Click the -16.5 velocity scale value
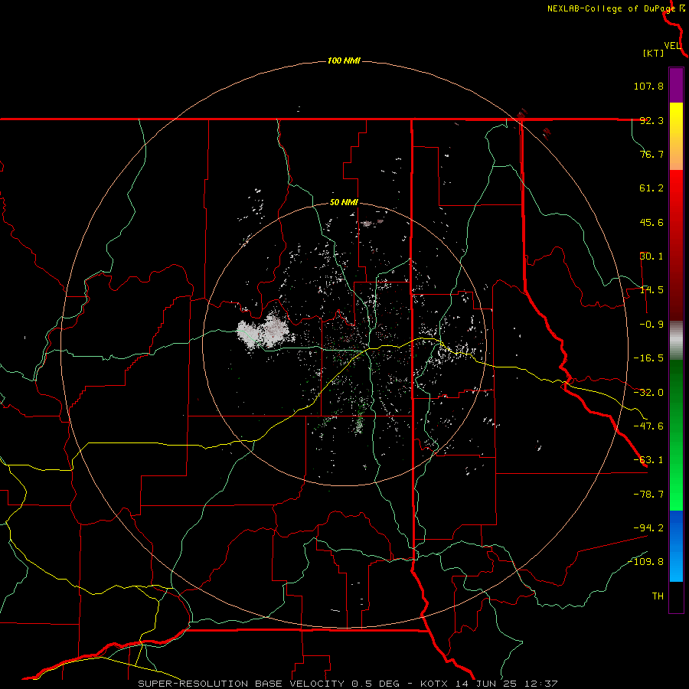The width and height of the screenshot is (689, 689). (x=648, y=358)
